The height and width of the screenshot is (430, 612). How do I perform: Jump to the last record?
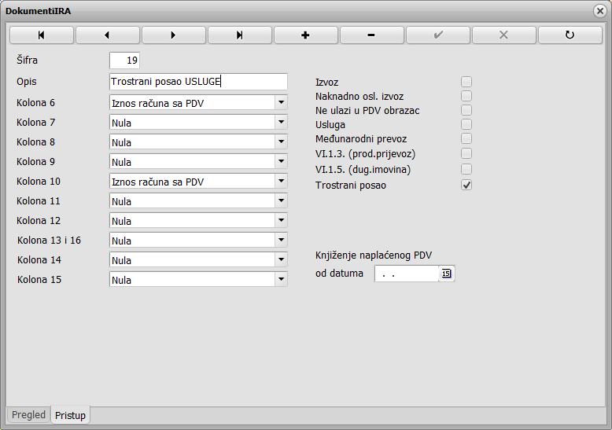click(240, 35)
